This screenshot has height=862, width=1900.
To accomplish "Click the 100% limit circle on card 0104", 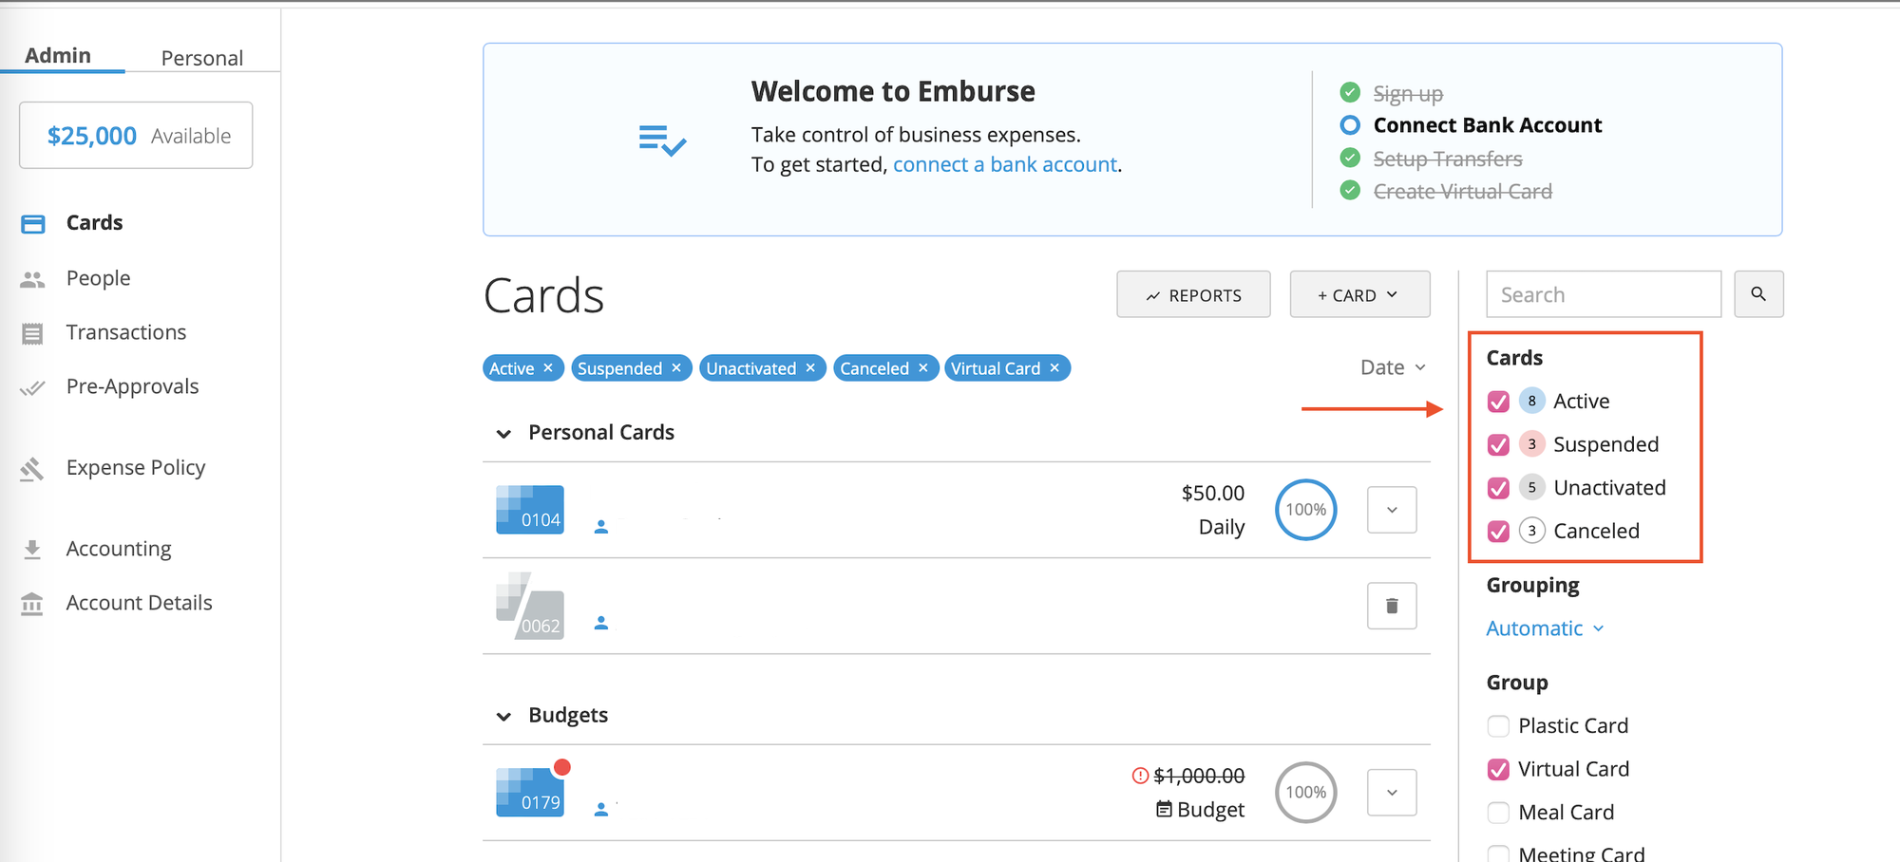I will pyautogui.click(x=1305, y=510).
